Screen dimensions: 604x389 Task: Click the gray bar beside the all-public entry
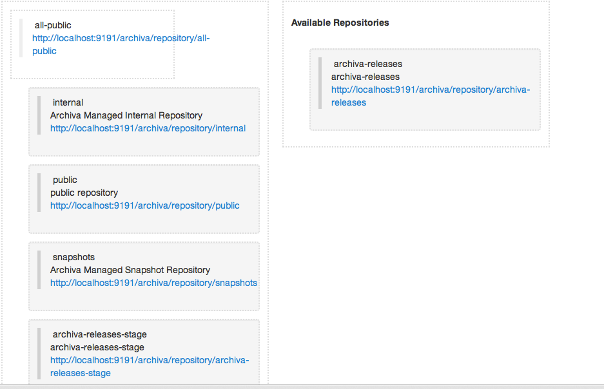point(21,38)
